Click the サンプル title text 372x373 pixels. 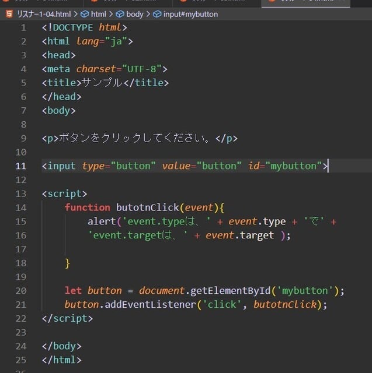tap(103, 83)
